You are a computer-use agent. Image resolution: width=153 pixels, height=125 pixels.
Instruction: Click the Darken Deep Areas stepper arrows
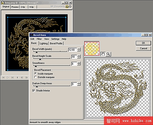pyautogui.click(x=79, y=84)
